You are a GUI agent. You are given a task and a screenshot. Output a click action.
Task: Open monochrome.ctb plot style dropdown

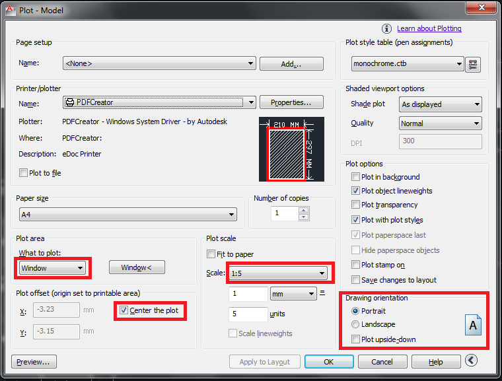click(x=408, y=63)
